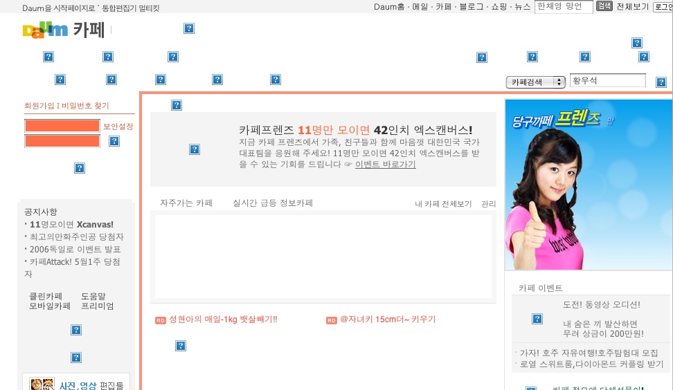The width and height of the screenshot is (673, 390).
Task: Select the 실시간 급등 정보카페 tab
Action: (273, 203)
